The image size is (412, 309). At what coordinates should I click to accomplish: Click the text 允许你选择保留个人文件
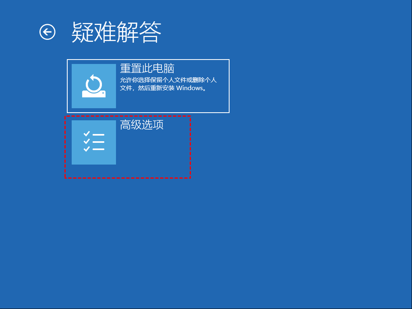tap(153, 80)
